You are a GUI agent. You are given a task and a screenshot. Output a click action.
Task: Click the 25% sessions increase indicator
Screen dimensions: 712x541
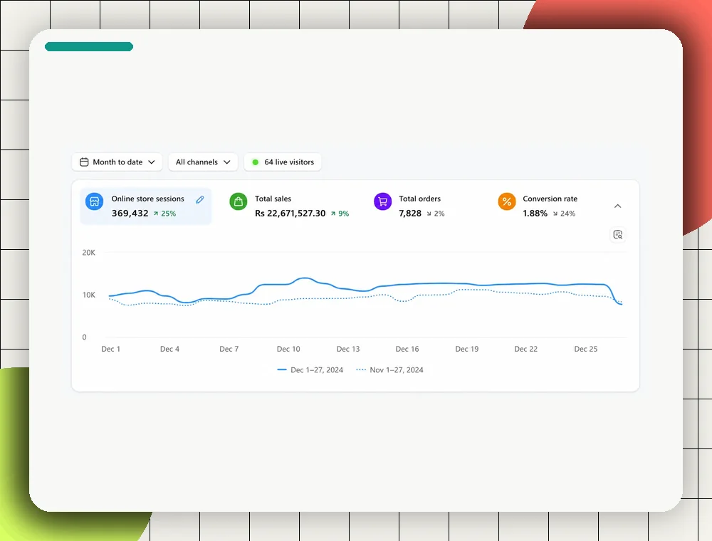(x=164, y=214)
